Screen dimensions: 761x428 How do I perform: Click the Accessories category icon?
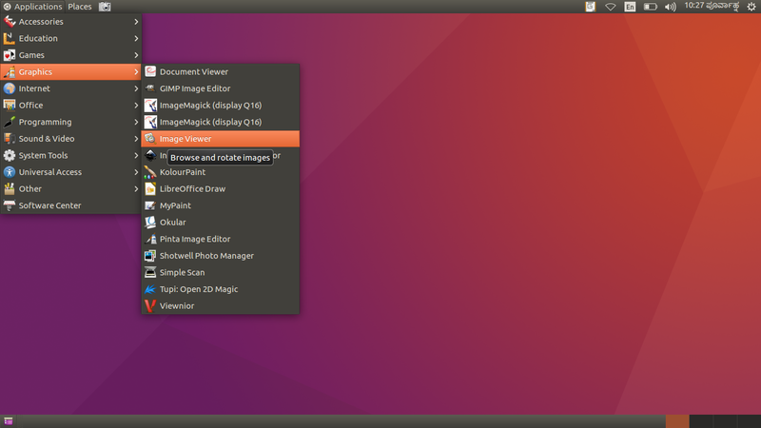coord(10,21)
